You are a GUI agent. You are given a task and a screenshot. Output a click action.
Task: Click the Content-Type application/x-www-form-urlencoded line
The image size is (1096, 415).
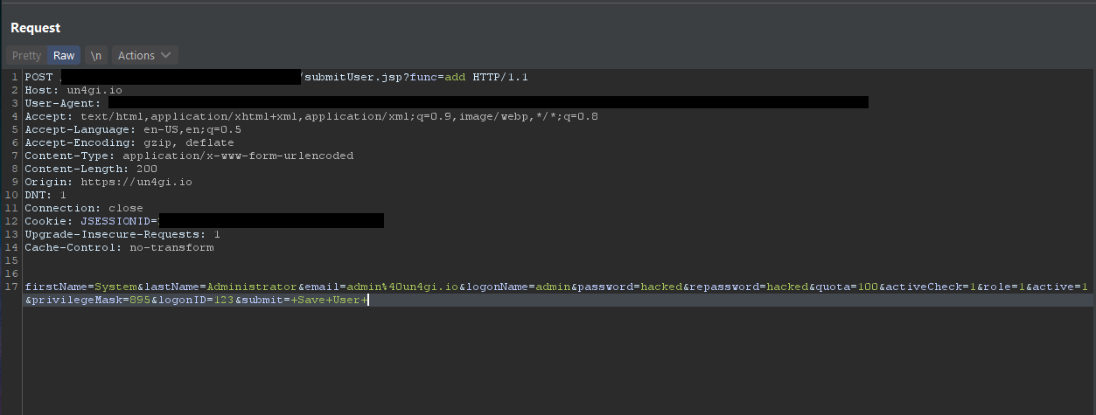click(x=189, y=156)
